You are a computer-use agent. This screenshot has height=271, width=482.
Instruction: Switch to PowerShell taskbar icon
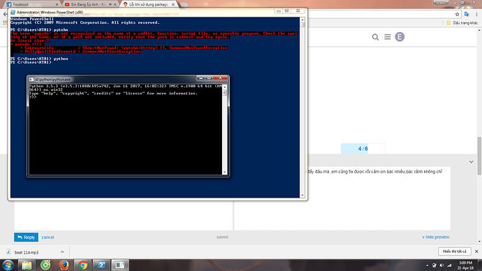pyautogui.click(x=101, y=265)
